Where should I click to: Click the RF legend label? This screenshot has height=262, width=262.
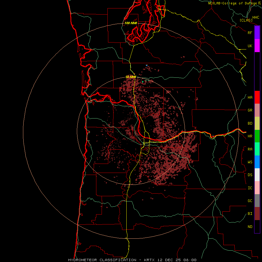pos(250,33)
